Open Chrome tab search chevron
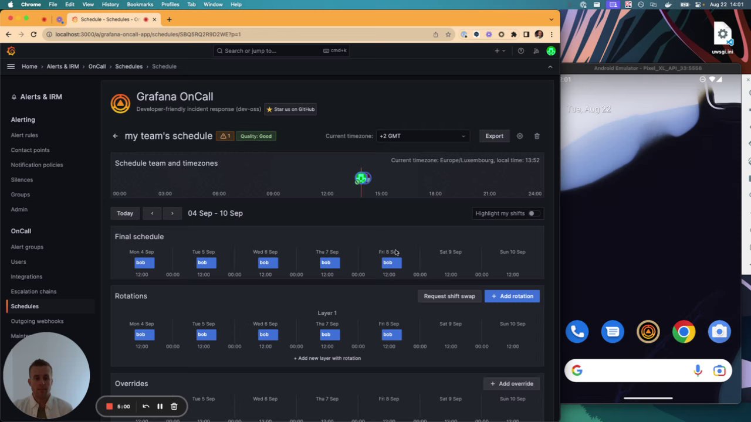 [551, 19]
